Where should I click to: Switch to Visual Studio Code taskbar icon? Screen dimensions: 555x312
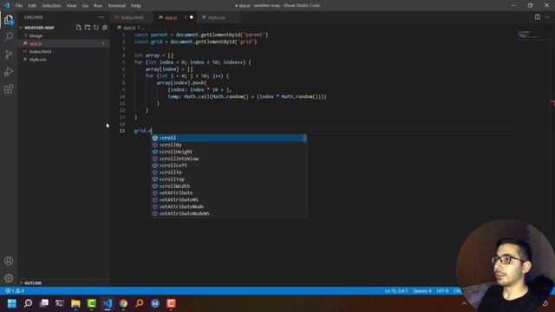[x=108, y=303]
